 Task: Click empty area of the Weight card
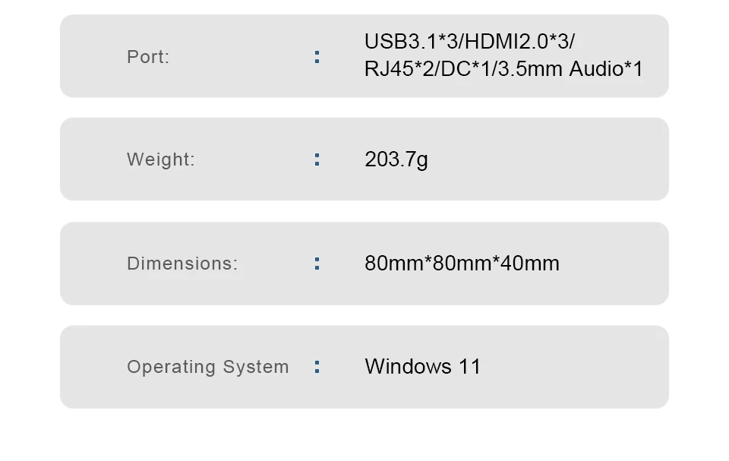548,159
